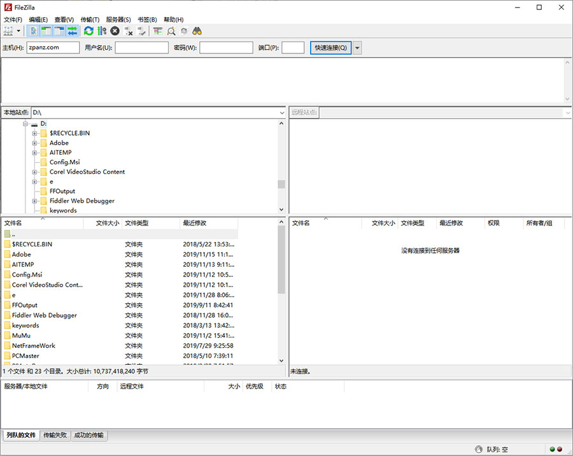Open the 传输(T) menu
This screenshot has width=573, height=456.
click(x=90, y=19)
